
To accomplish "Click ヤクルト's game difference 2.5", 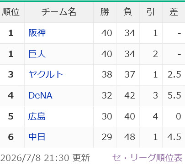I will pyautogui.click(x=174, y=74).
